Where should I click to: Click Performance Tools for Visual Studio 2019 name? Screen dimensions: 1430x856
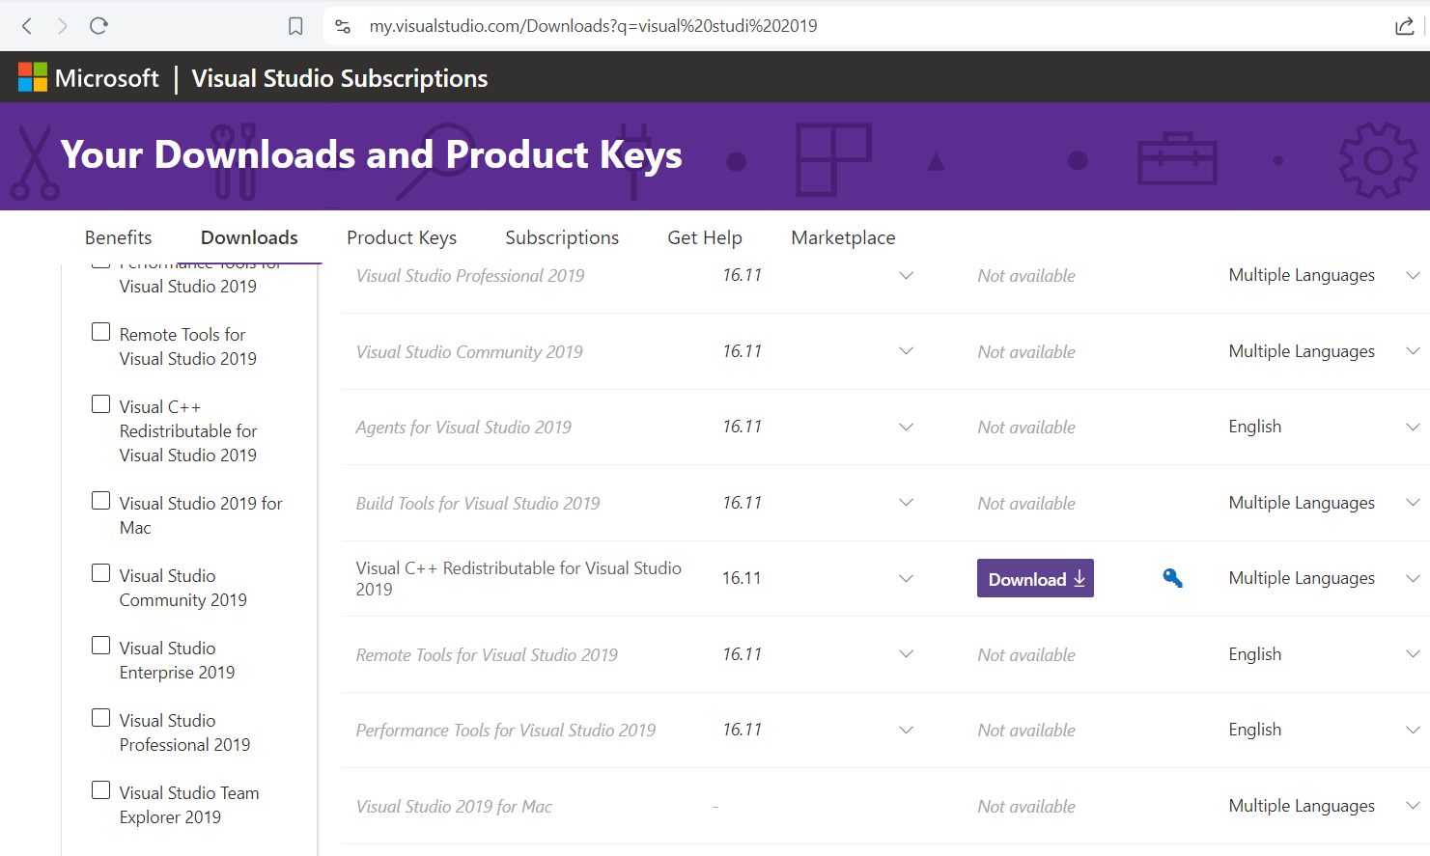pyautogui.click(x=506, y=731)
